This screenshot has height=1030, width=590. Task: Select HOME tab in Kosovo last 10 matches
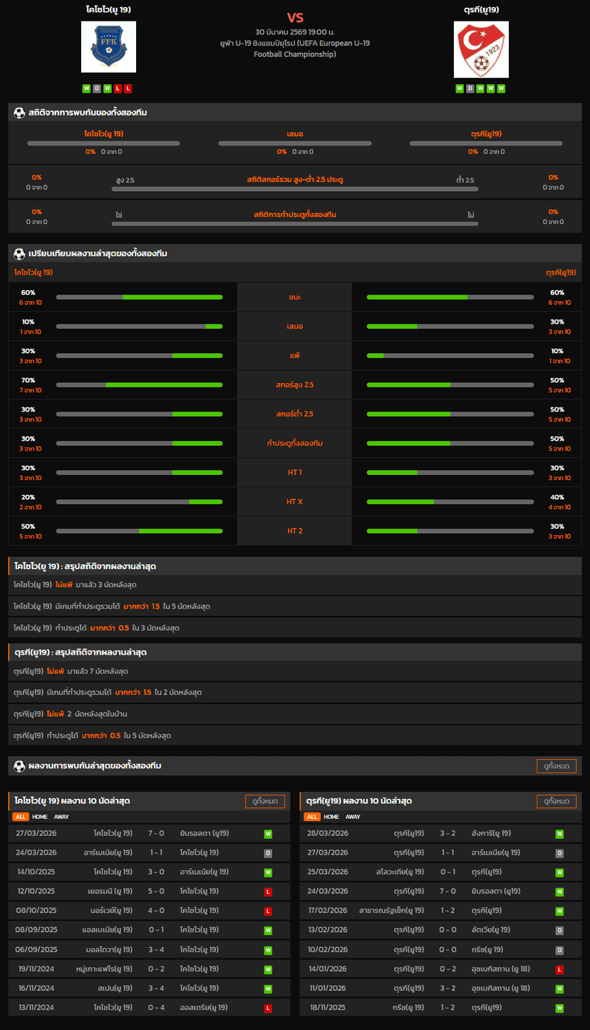click(x=40, y=817)
